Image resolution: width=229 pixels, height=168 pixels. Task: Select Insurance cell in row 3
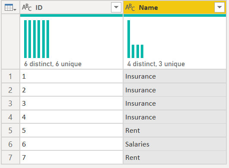[x=175, y=104]
